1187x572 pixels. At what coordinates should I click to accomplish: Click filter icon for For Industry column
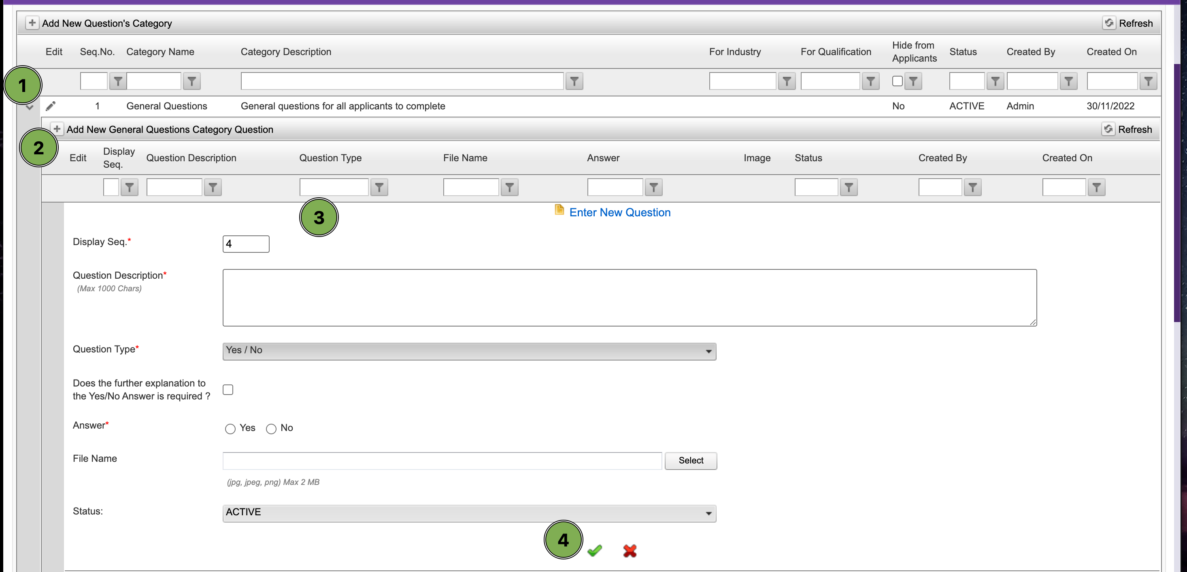[x=787, y=81]
